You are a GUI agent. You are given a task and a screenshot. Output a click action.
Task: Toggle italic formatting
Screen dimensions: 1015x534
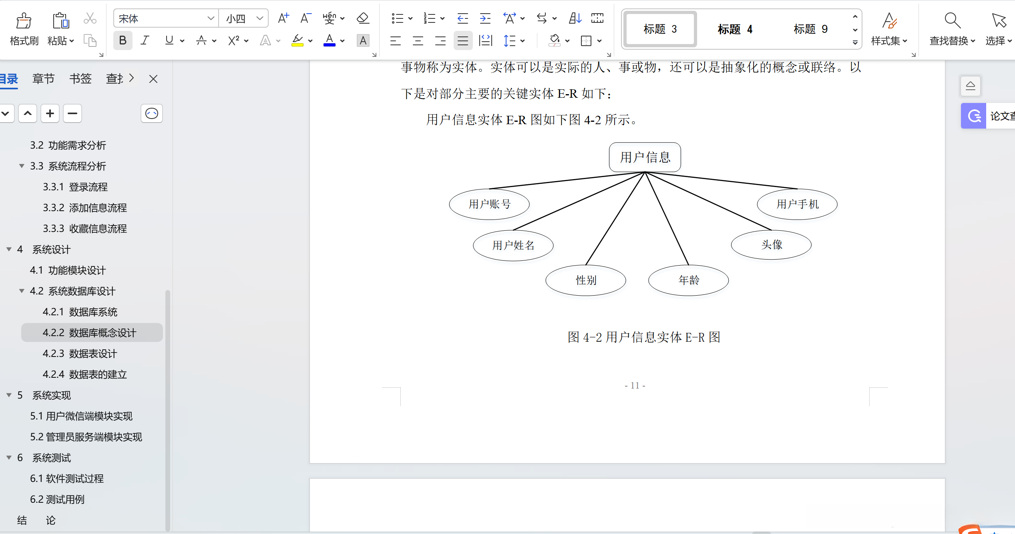coord(145,40)
